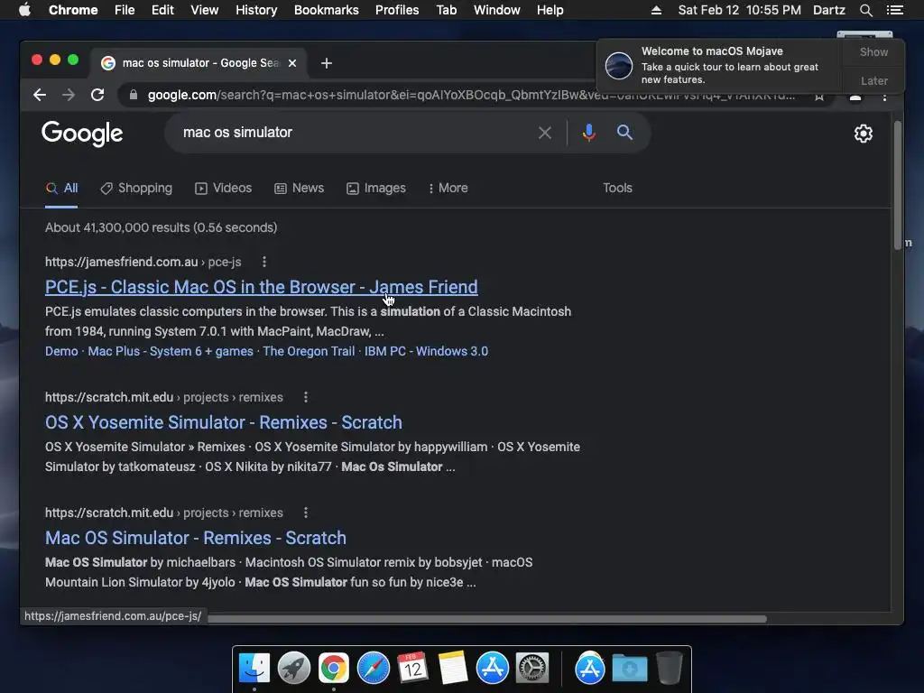Viewport: 924px width, 693px height.
Task: Open Finder from the Dock
Action: point(254,669)
